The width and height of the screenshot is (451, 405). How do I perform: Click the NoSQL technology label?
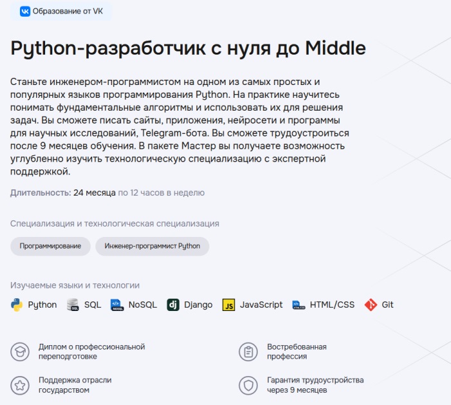pyautogui.click(x=142, y=305)
